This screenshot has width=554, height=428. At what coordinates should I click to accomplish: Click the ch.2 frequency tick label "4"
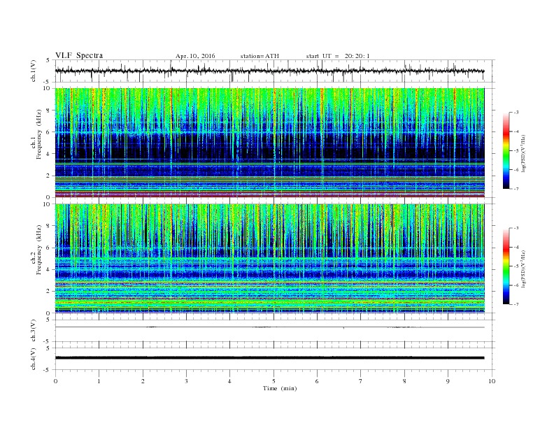pos(48,270)
